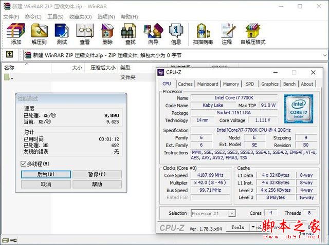
Task: Click the 4187.69 MHz core speed value
Action: coord(210,175)
